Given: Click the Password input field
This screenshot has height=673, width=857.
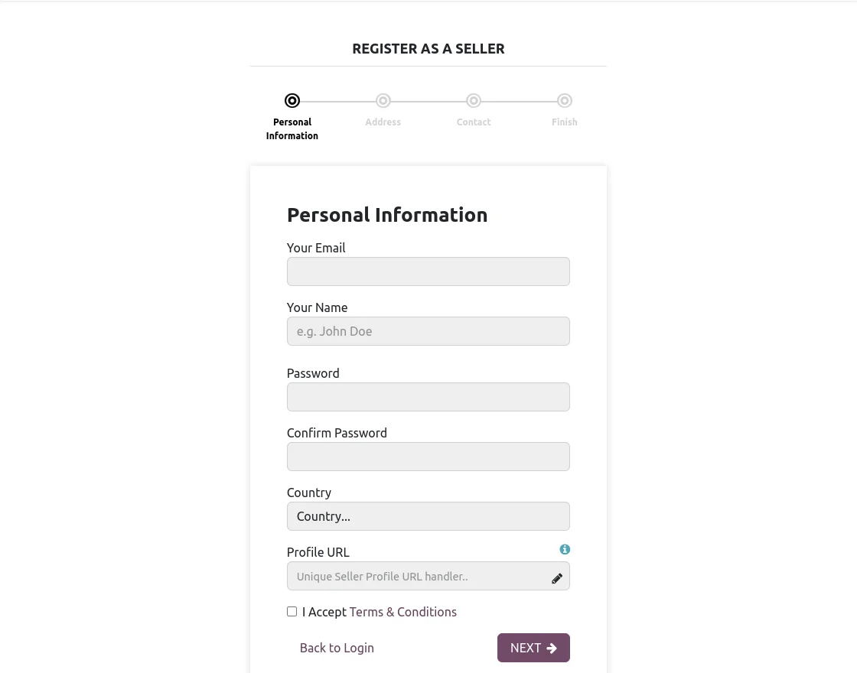Looking at the screenshot, I should point(428,397).
